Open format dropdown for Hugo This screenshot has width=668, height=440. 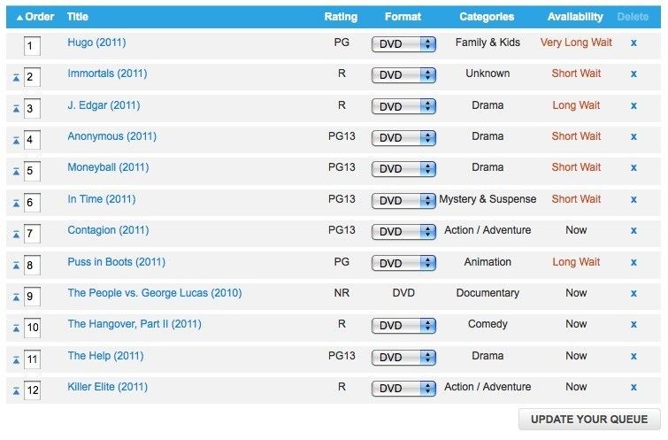403,44
